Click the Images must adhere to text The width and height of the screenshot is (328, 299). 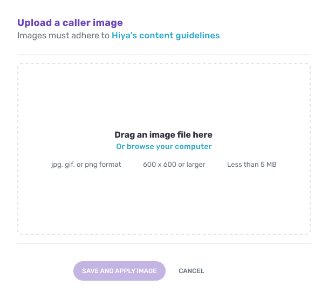tap(63, 36)
